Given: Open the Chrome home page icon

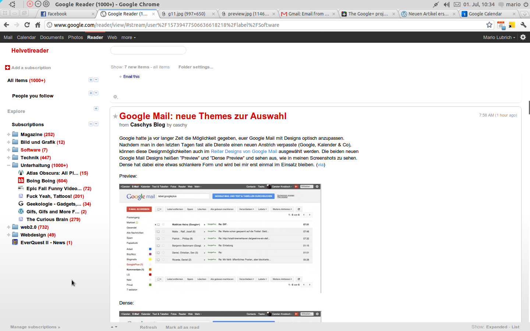Looking at the screenshot, I should click(x=38, y=25).
